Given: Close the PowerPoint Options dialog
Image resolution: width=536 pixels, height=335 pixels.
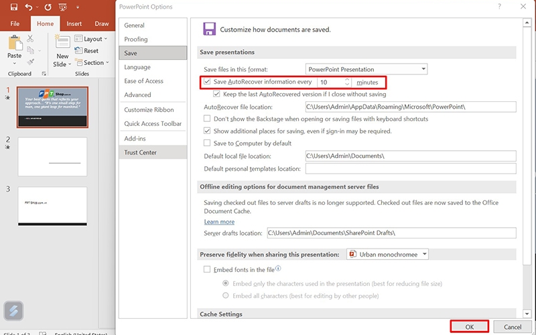Looking at the screenshot, I should coord(523,7).
